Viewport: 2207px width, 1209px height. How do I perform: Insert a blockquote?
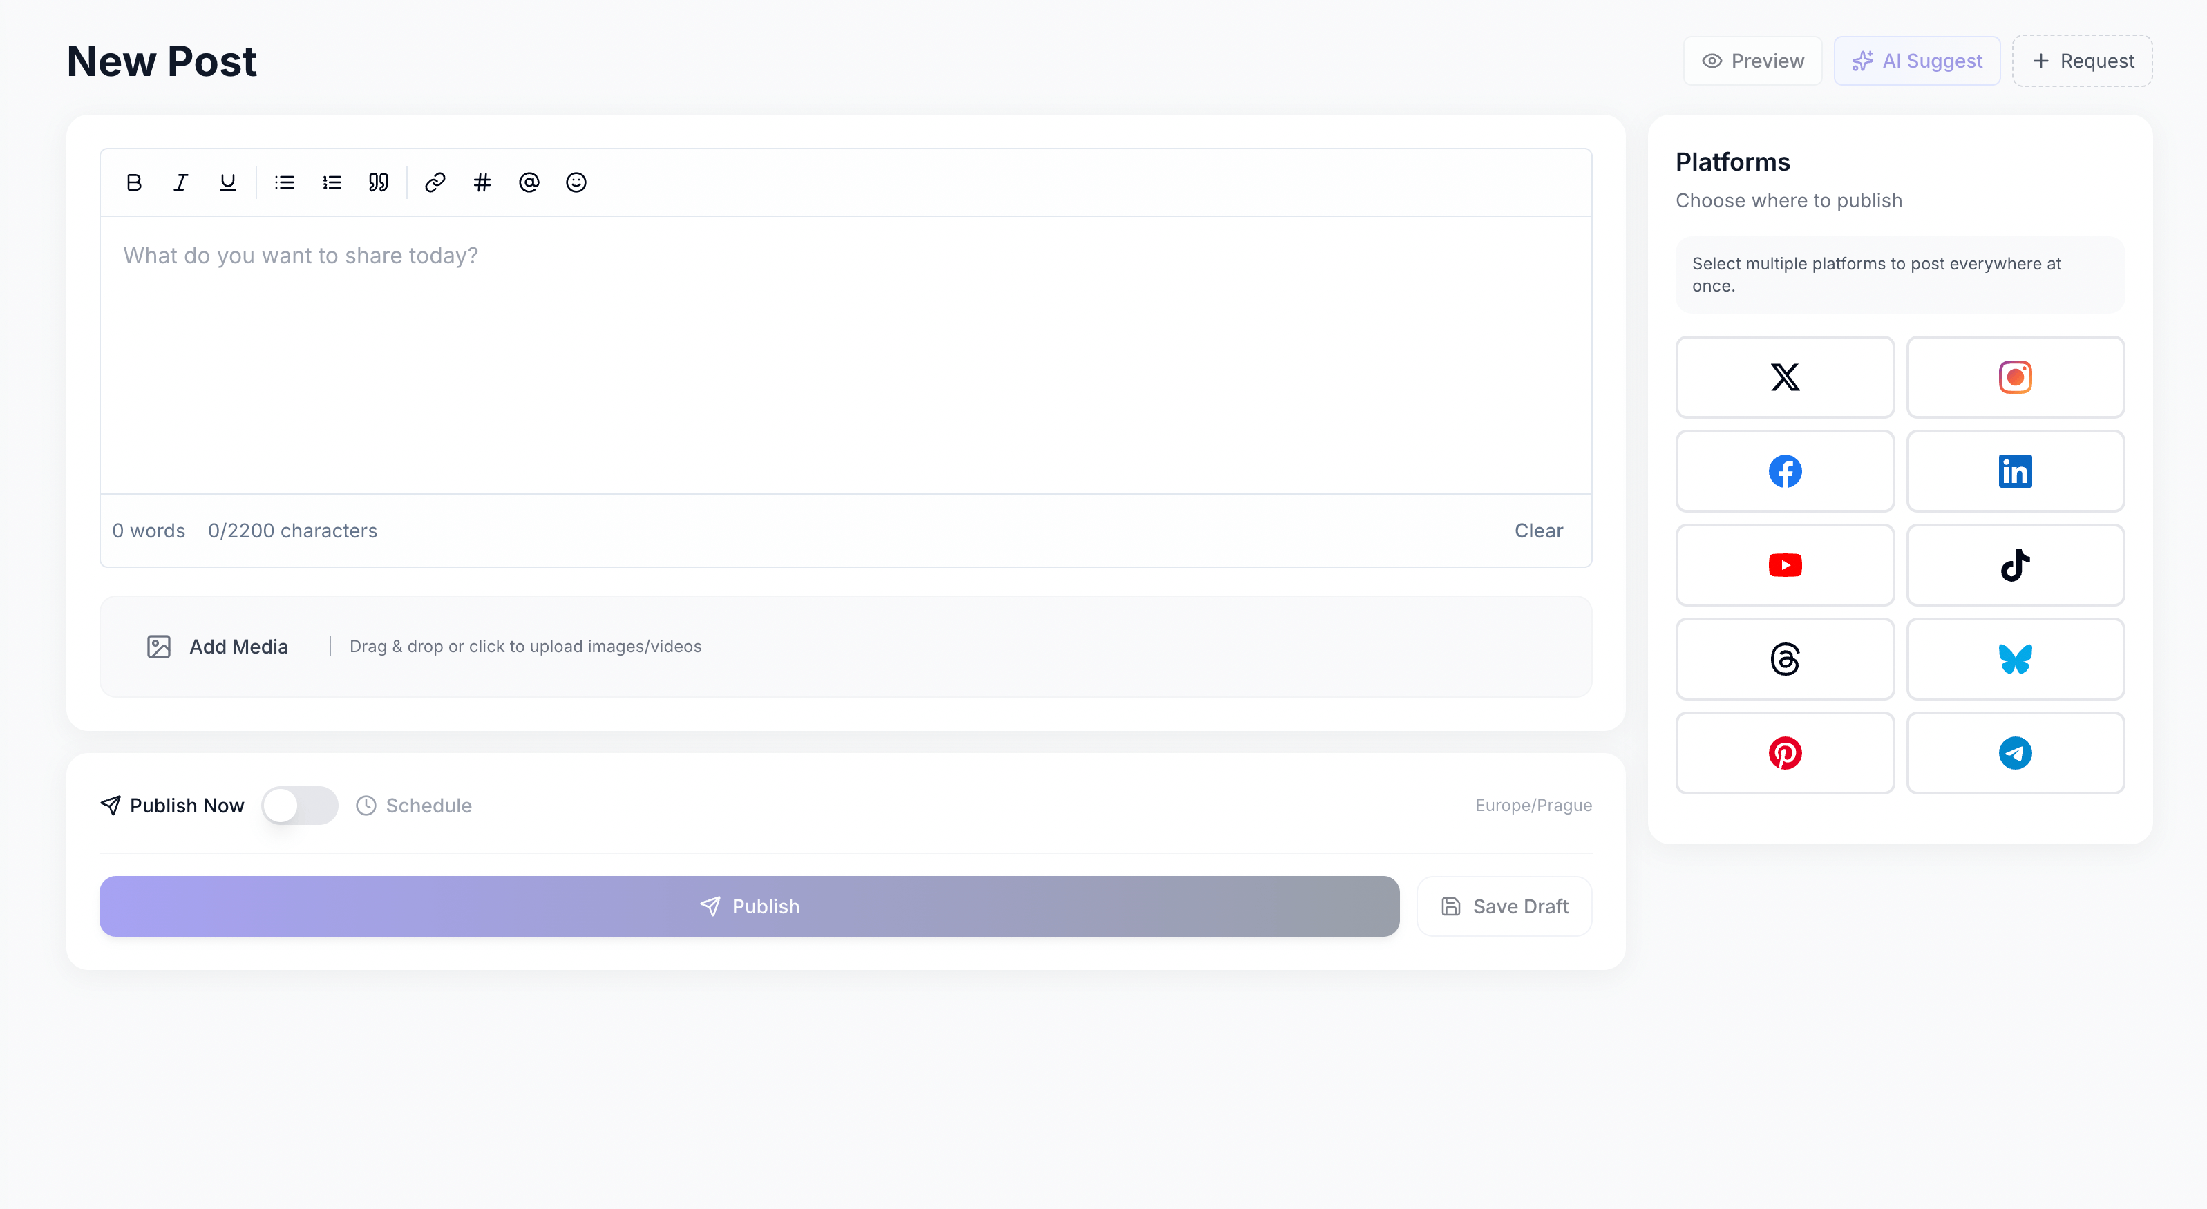(378, 182)
